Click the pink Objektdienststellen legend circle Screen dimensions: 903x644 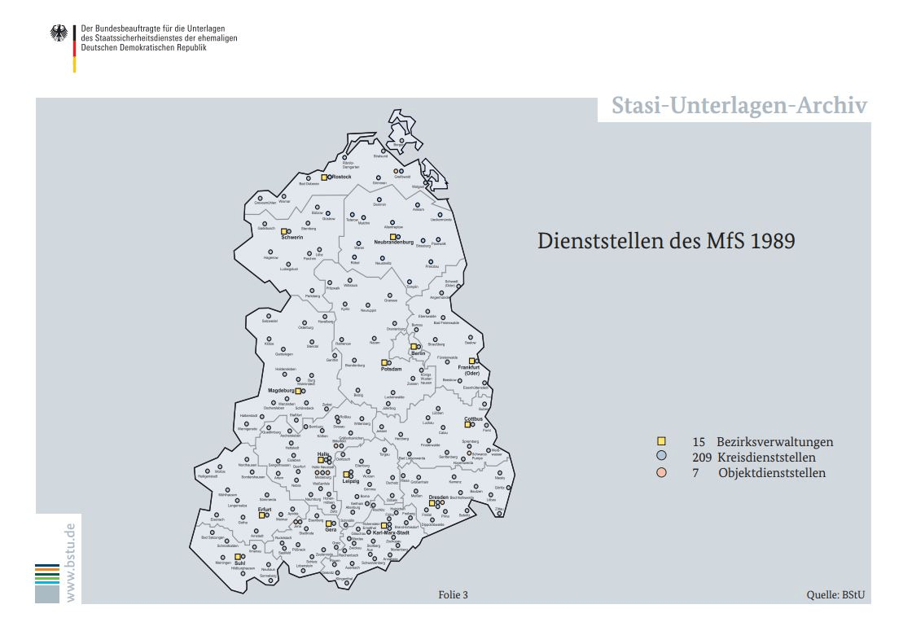click(x=661, y=472)
